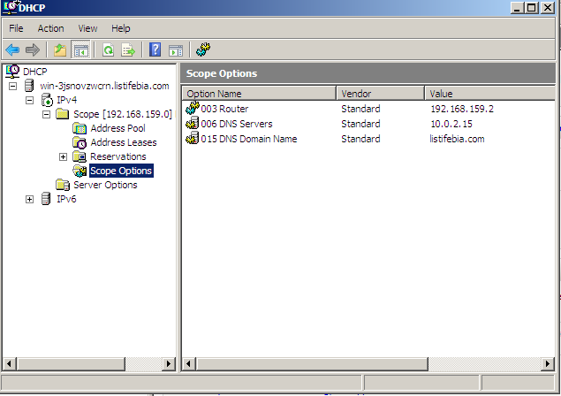
Task: Click the 003 Router option icon
Action: (x=193, y=108)
